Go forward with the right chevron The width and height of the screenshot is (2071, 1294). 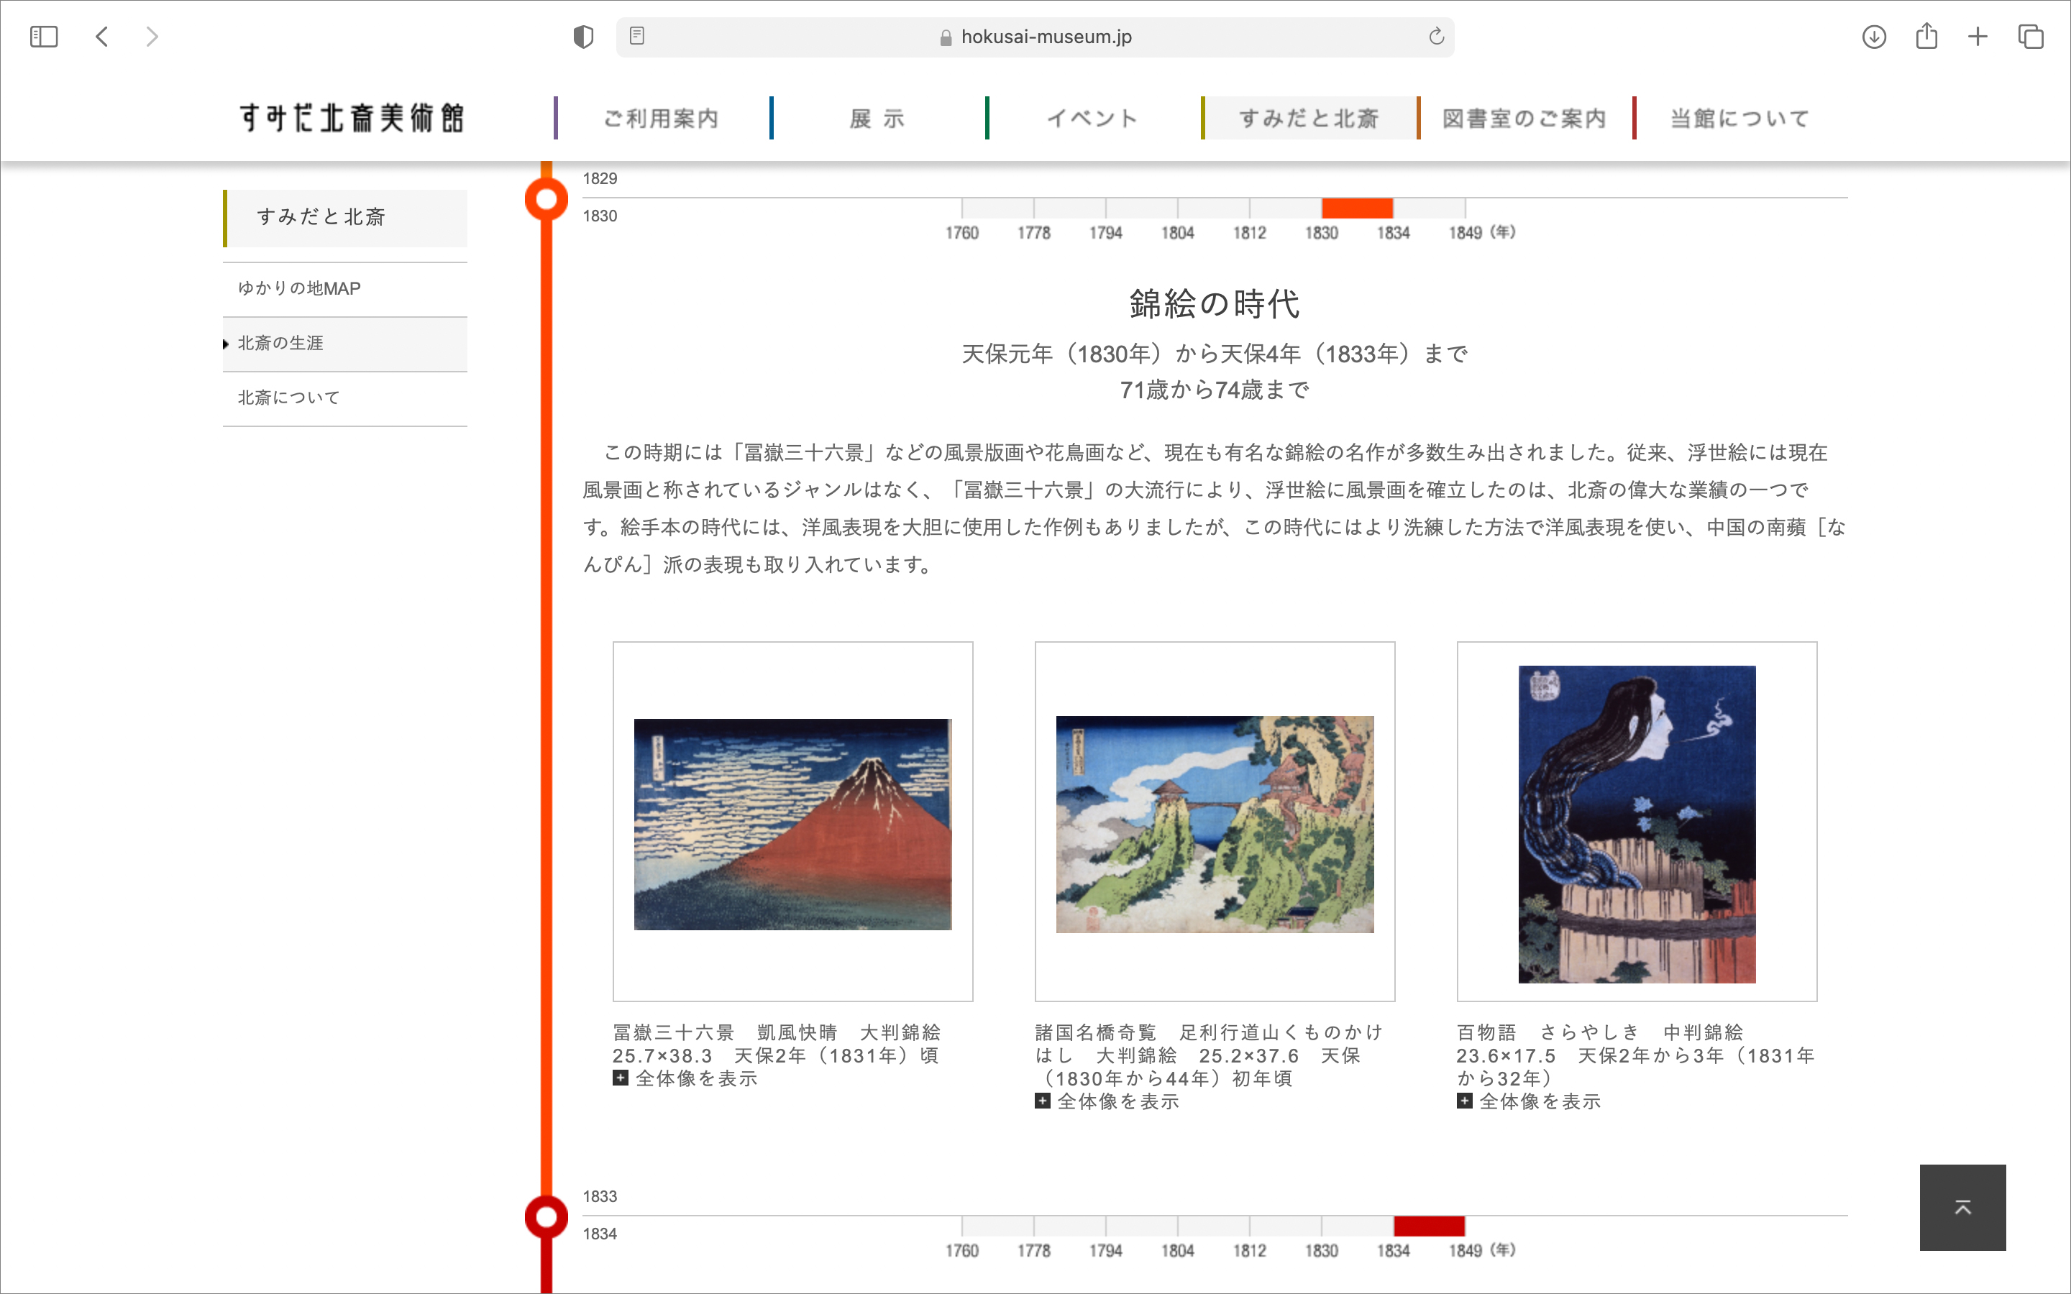point(152,37)
